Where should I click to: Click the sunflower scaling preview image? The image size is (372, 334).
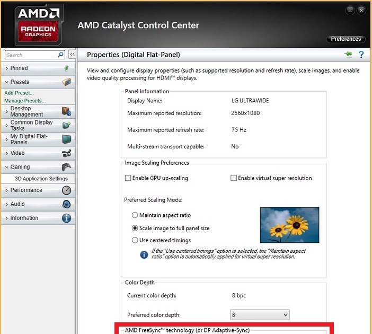289,225
